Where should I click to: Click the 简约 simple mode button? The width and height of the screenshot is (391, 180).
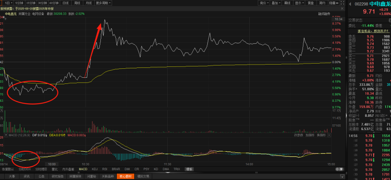(322, 3)
